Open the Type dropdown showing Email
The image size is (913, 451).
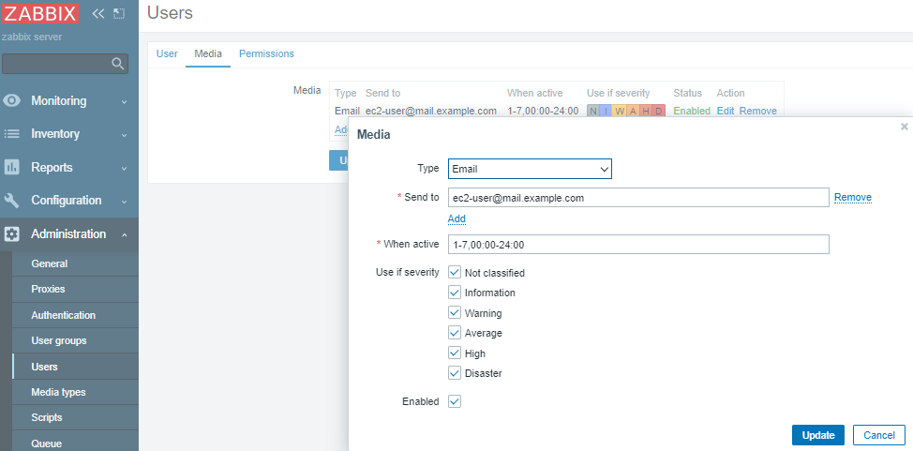click(x=530, y=169)
